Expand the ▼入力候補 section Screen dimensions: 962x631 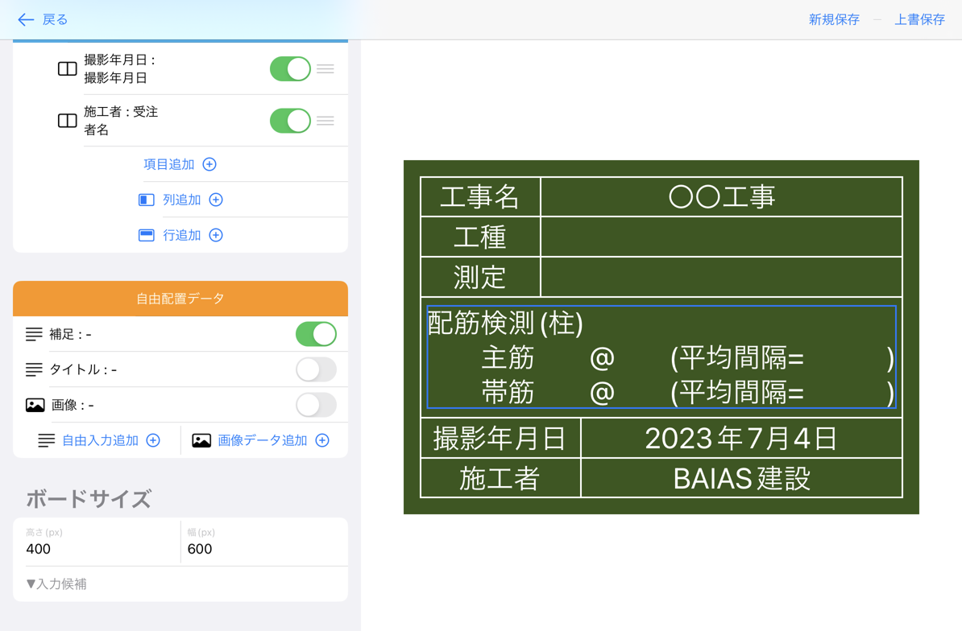[56, 584]
